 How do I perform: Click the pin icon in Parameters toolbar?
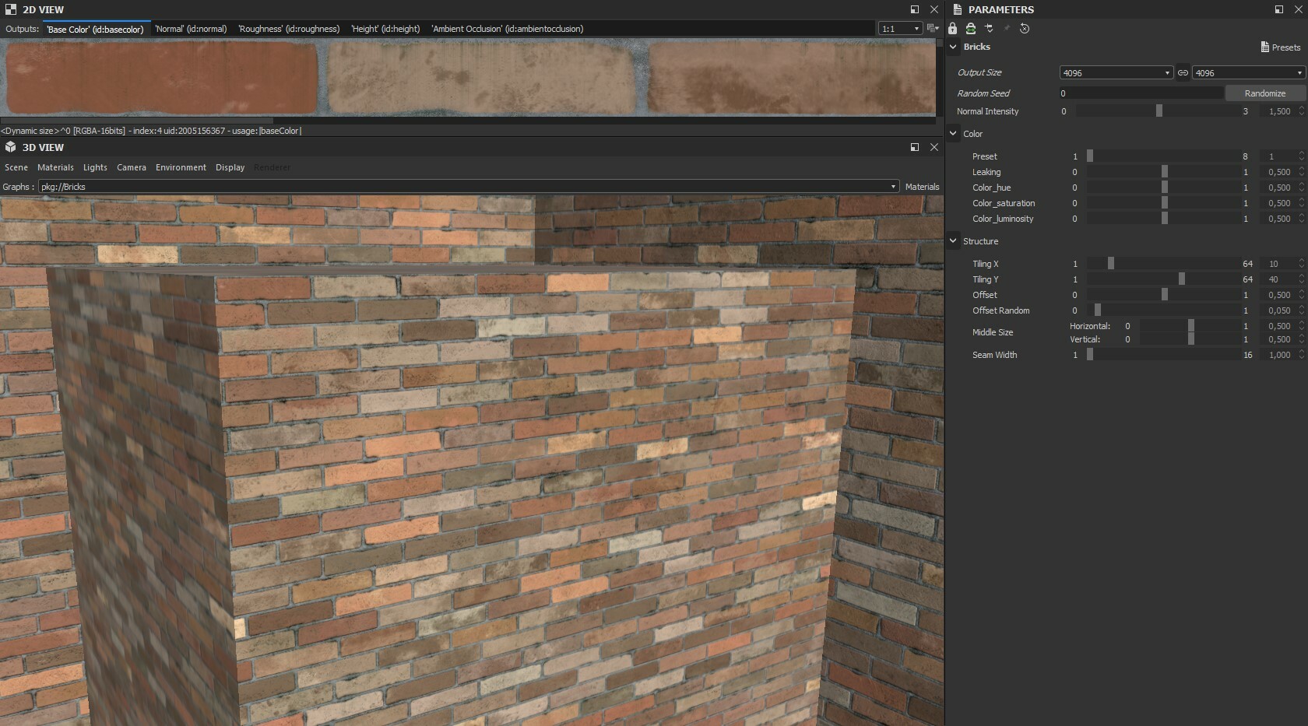(x=1007, y=29)
